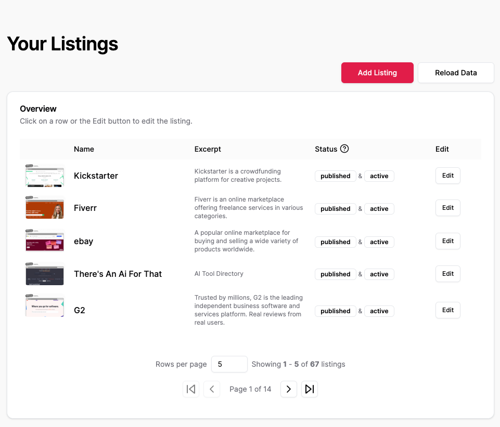Click the published badge in Kickstarter row
The width and height of the screenshot is (500, 427).
pos(336,176)
